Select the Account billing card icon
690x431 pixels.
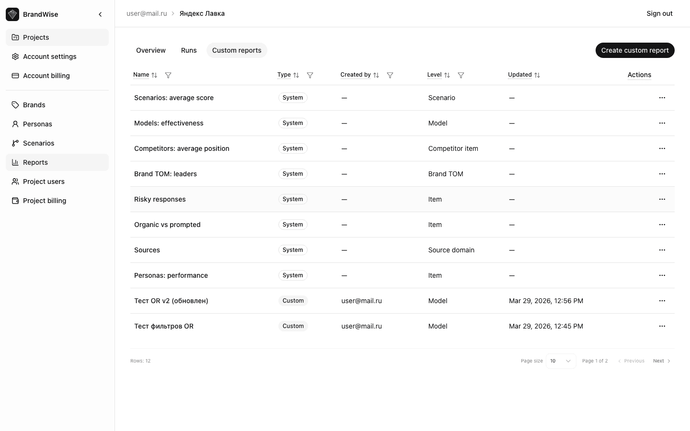tap(15, 76)
